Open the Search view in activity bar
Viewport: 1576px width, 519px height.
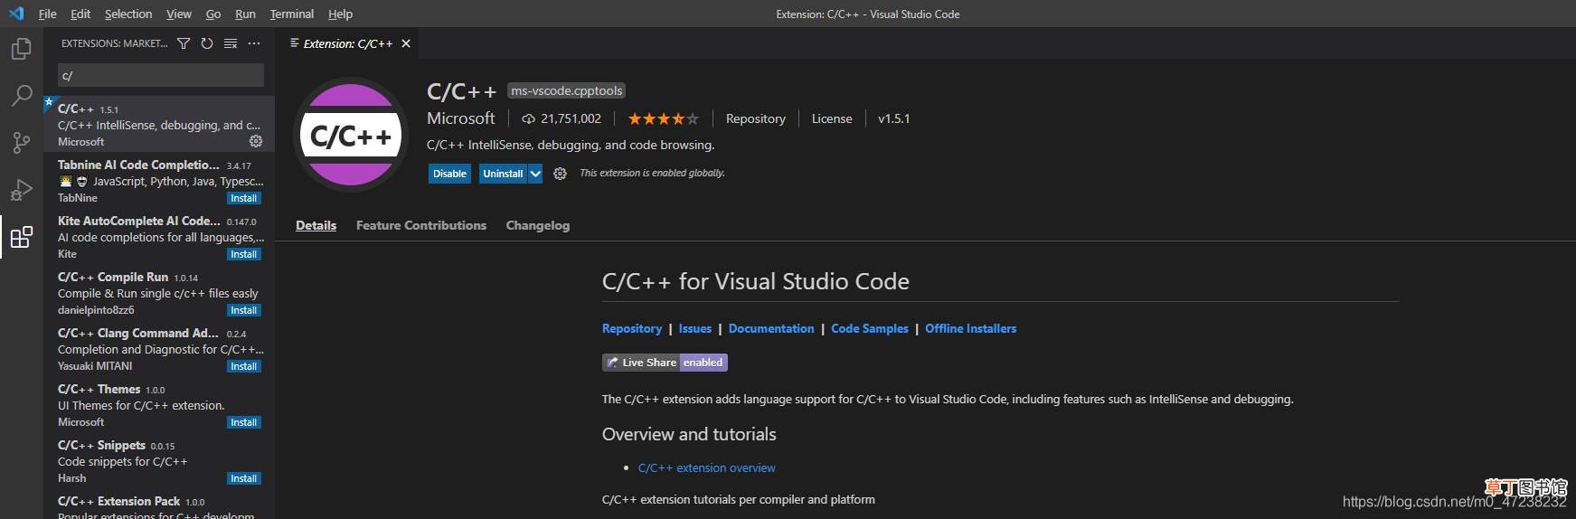(22, 95)
